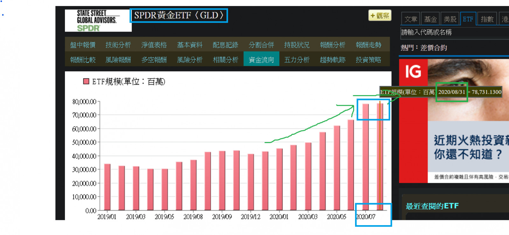View the 風險分析 tab
Image resolution: width=509 pixels, height=235 pixels.
[190, 60]
